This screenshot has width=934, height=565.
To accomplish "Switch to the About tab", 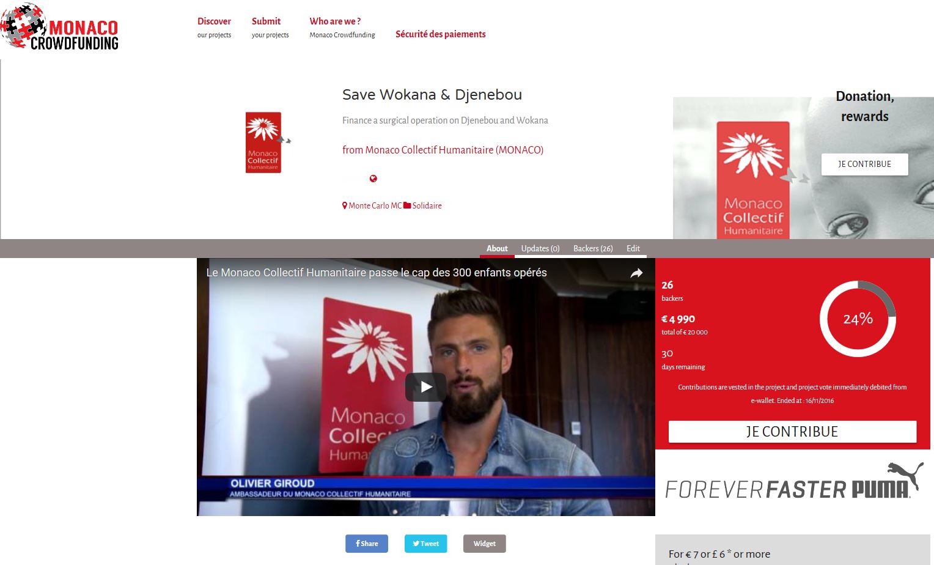I will click(x=497, y=248).
